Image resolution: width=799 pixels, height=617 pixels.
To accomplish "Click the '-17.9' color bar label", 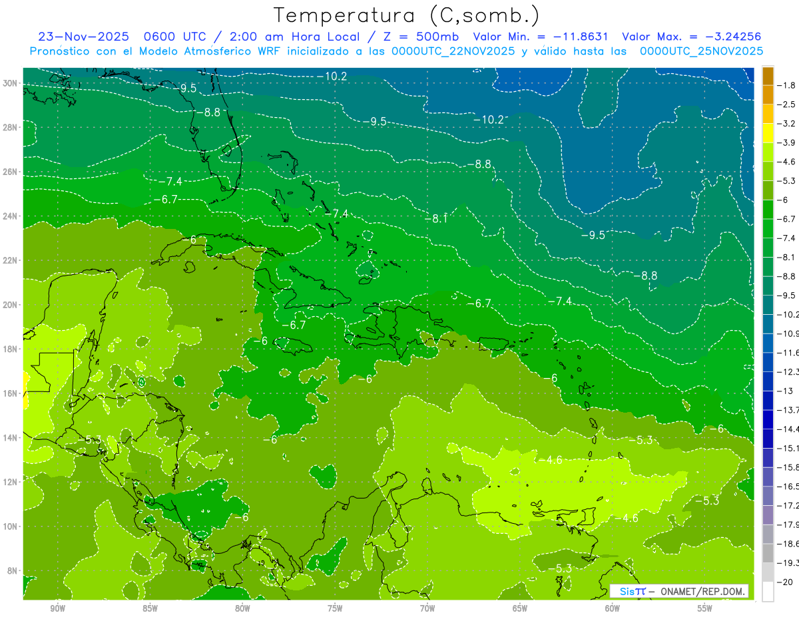I will 788,525.
